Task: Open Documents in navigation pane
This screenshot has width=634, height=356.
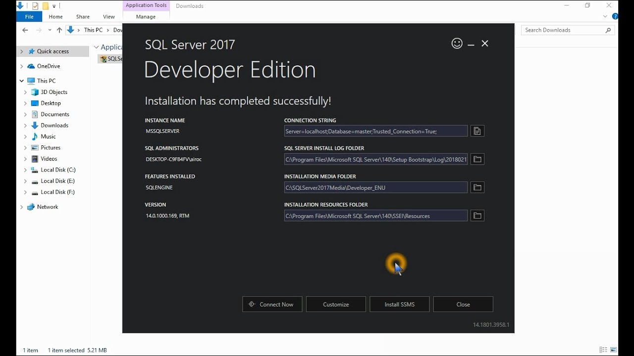Action: pos(55,114)
